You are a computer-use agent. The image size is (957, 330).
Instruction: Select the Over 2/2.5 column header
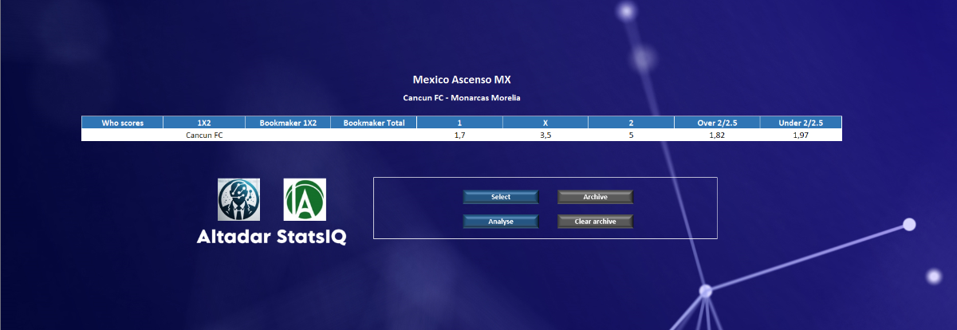(716, 123)
